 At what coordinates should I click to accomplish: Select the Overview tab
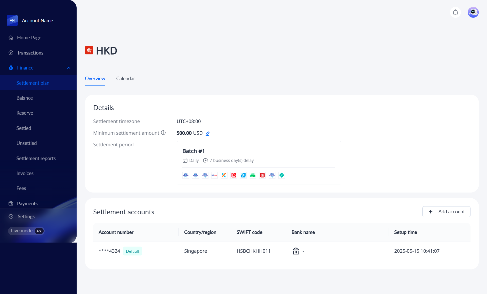tap(95, 79)
